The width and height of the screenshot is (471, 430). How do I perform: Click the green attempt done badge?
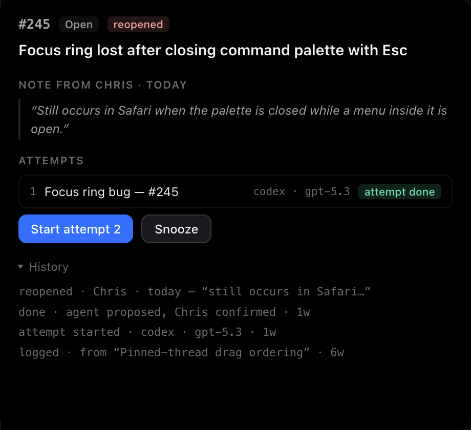click(399, 191)
